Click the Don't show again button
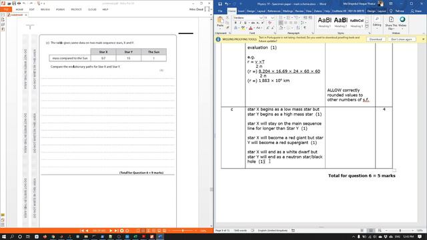427x240 pixels. [402, 39]
